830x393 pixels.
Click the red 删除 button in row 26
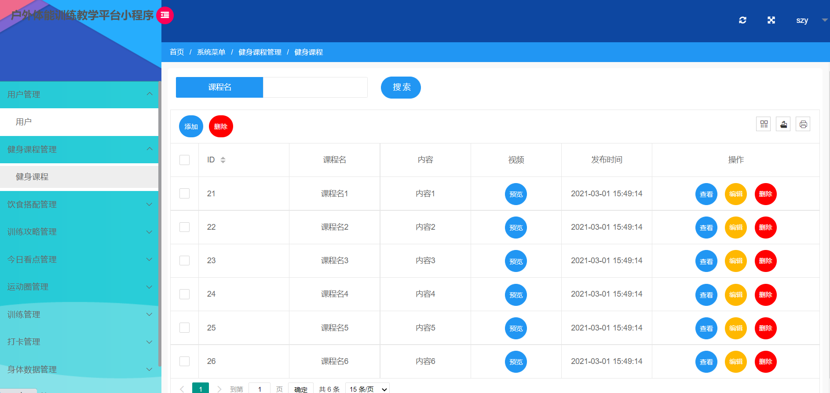click(x=766, y=362)
